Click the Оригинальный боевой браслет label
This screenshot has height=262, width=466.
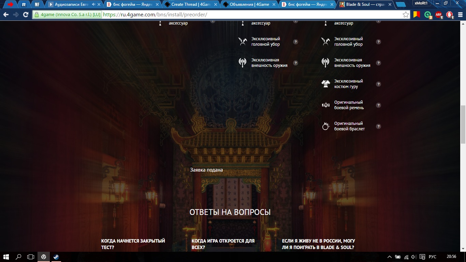pyautogui.click(x=349, y=126)
